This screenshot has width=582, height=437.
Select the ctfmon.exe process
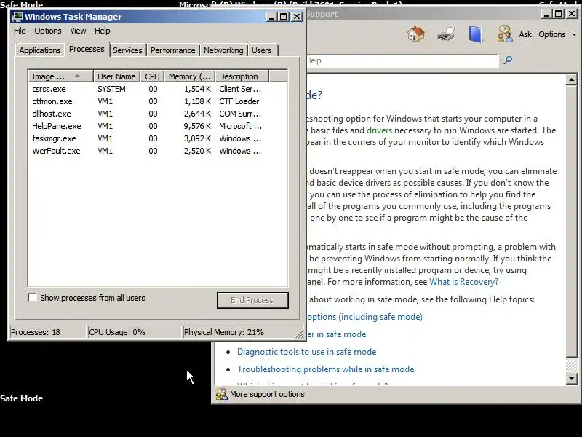click(158, 101)
